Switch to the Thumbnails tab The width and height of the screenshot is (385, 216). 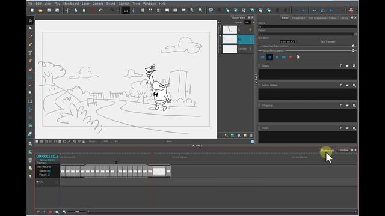point(327,151)
